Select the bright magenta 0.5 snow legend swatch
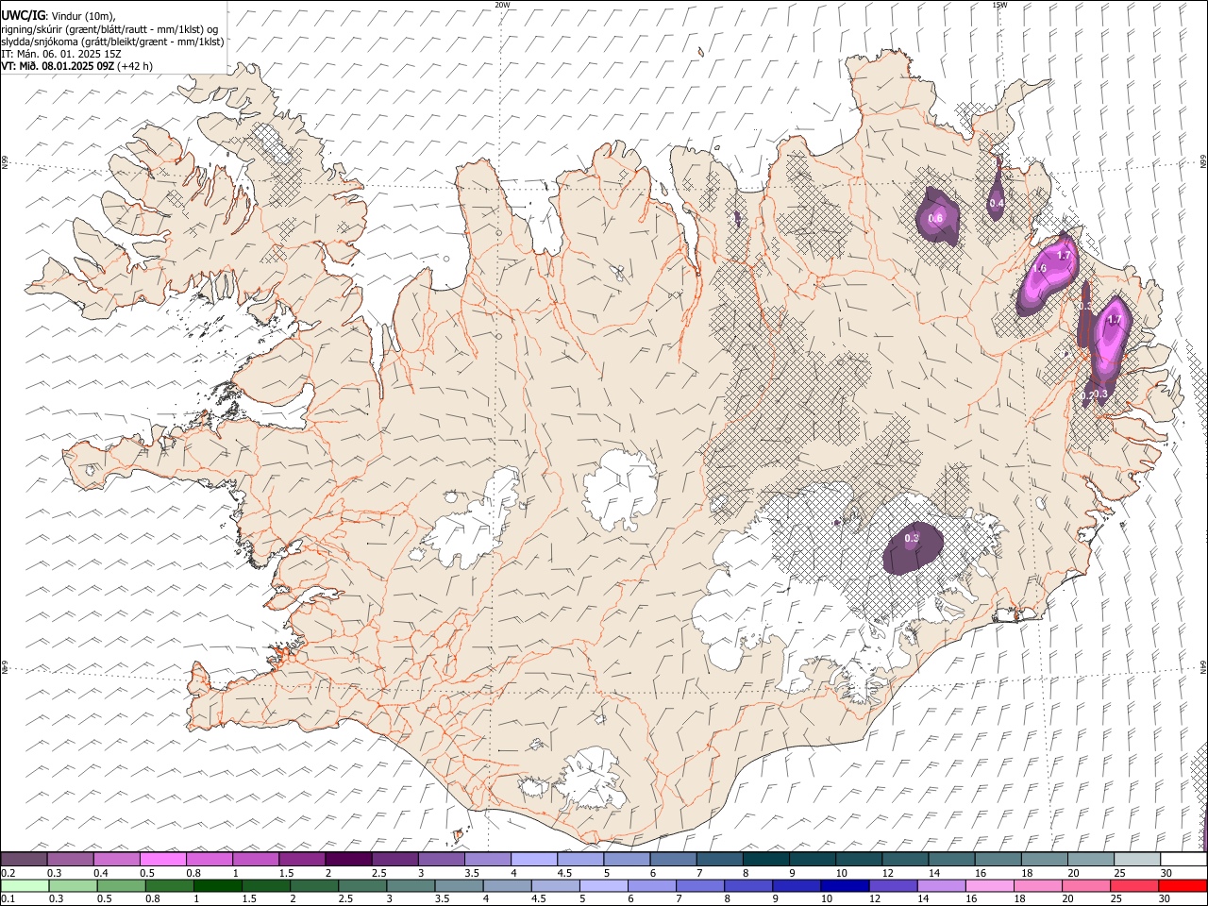1208x906 pixels. (162, 859)
